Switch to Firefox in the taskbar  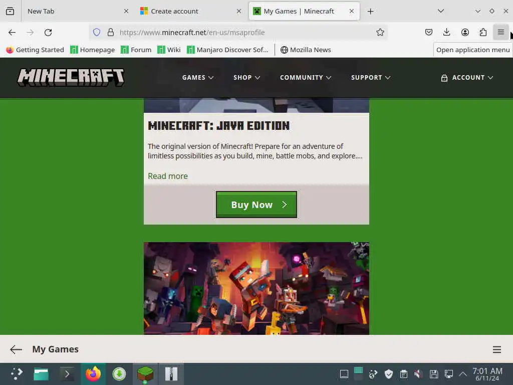click(x=93, y=374)
